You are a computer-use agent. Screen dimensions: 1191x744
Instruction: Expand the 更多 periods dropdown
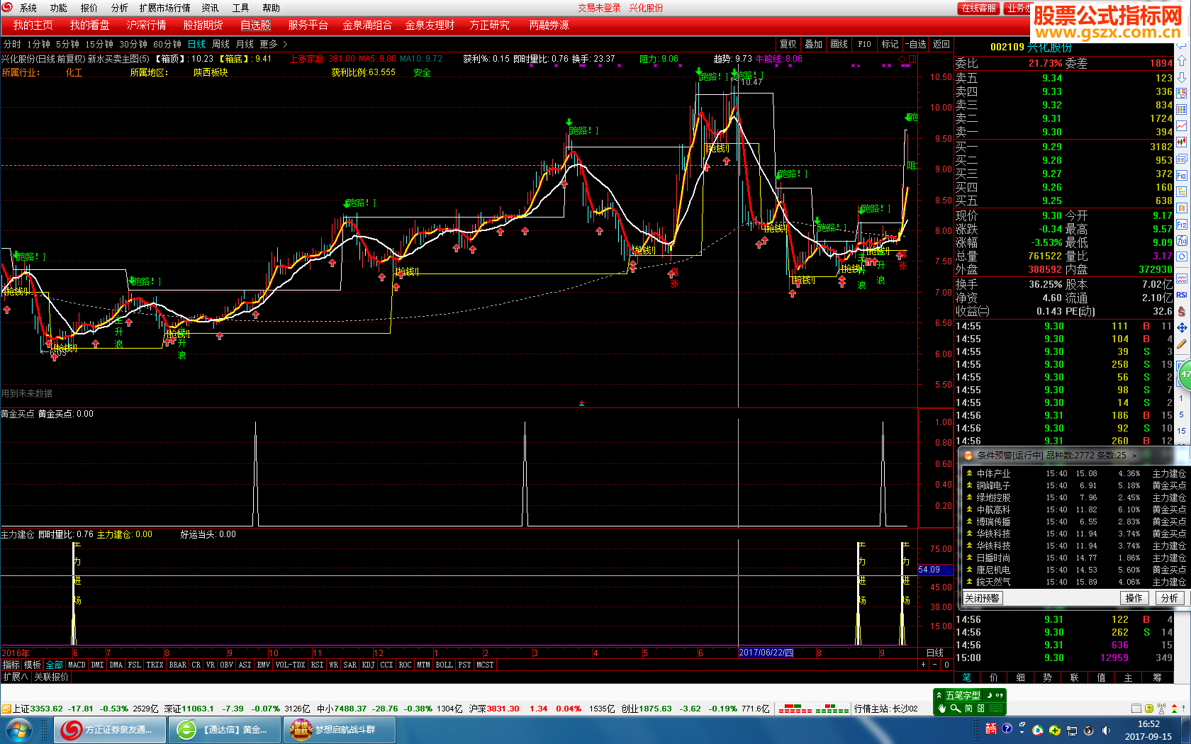point(273,44)
